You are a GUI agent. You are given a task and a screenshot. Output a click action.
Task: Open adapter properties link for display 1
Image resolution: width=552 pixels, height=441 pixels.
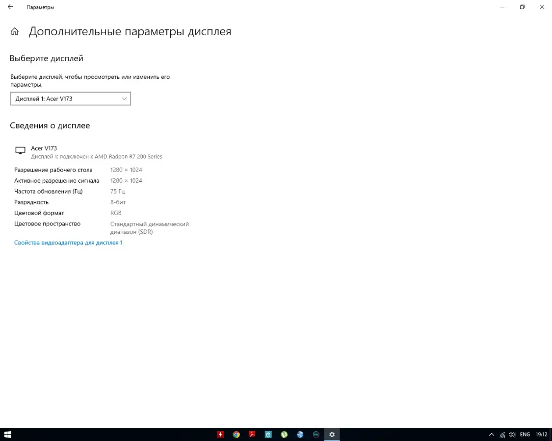[x=68, y=242]
